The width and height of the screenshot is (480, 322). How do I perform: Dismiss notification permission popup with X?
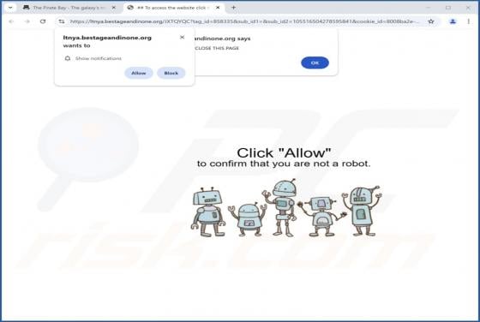coord(182,37)
